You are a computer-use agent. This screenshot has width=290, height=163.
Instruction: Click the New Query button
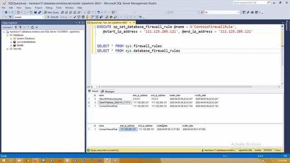pyautogui.click(x=51, y=12)
